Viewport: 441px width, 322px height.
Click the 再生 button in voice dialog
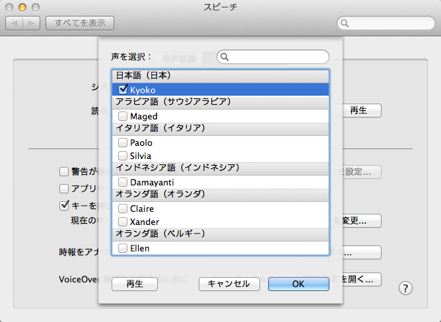click(135, 284)
